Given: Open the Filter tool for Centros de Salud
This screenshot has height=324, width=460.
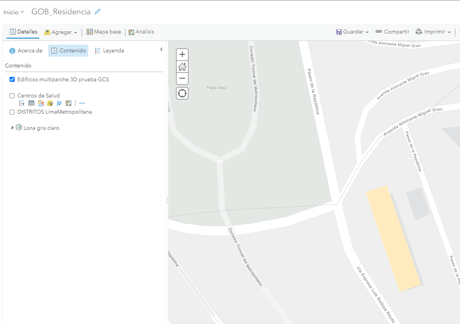Looking at the screenshot, I should (50, 103).
